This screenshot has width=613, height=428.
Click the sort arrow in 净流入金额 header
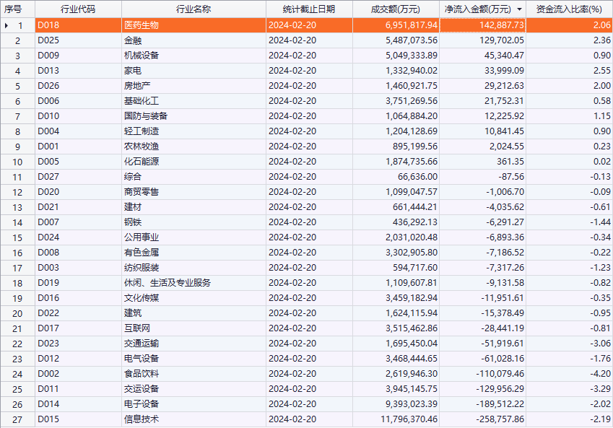pyautogui.click(x=519, y=9)
